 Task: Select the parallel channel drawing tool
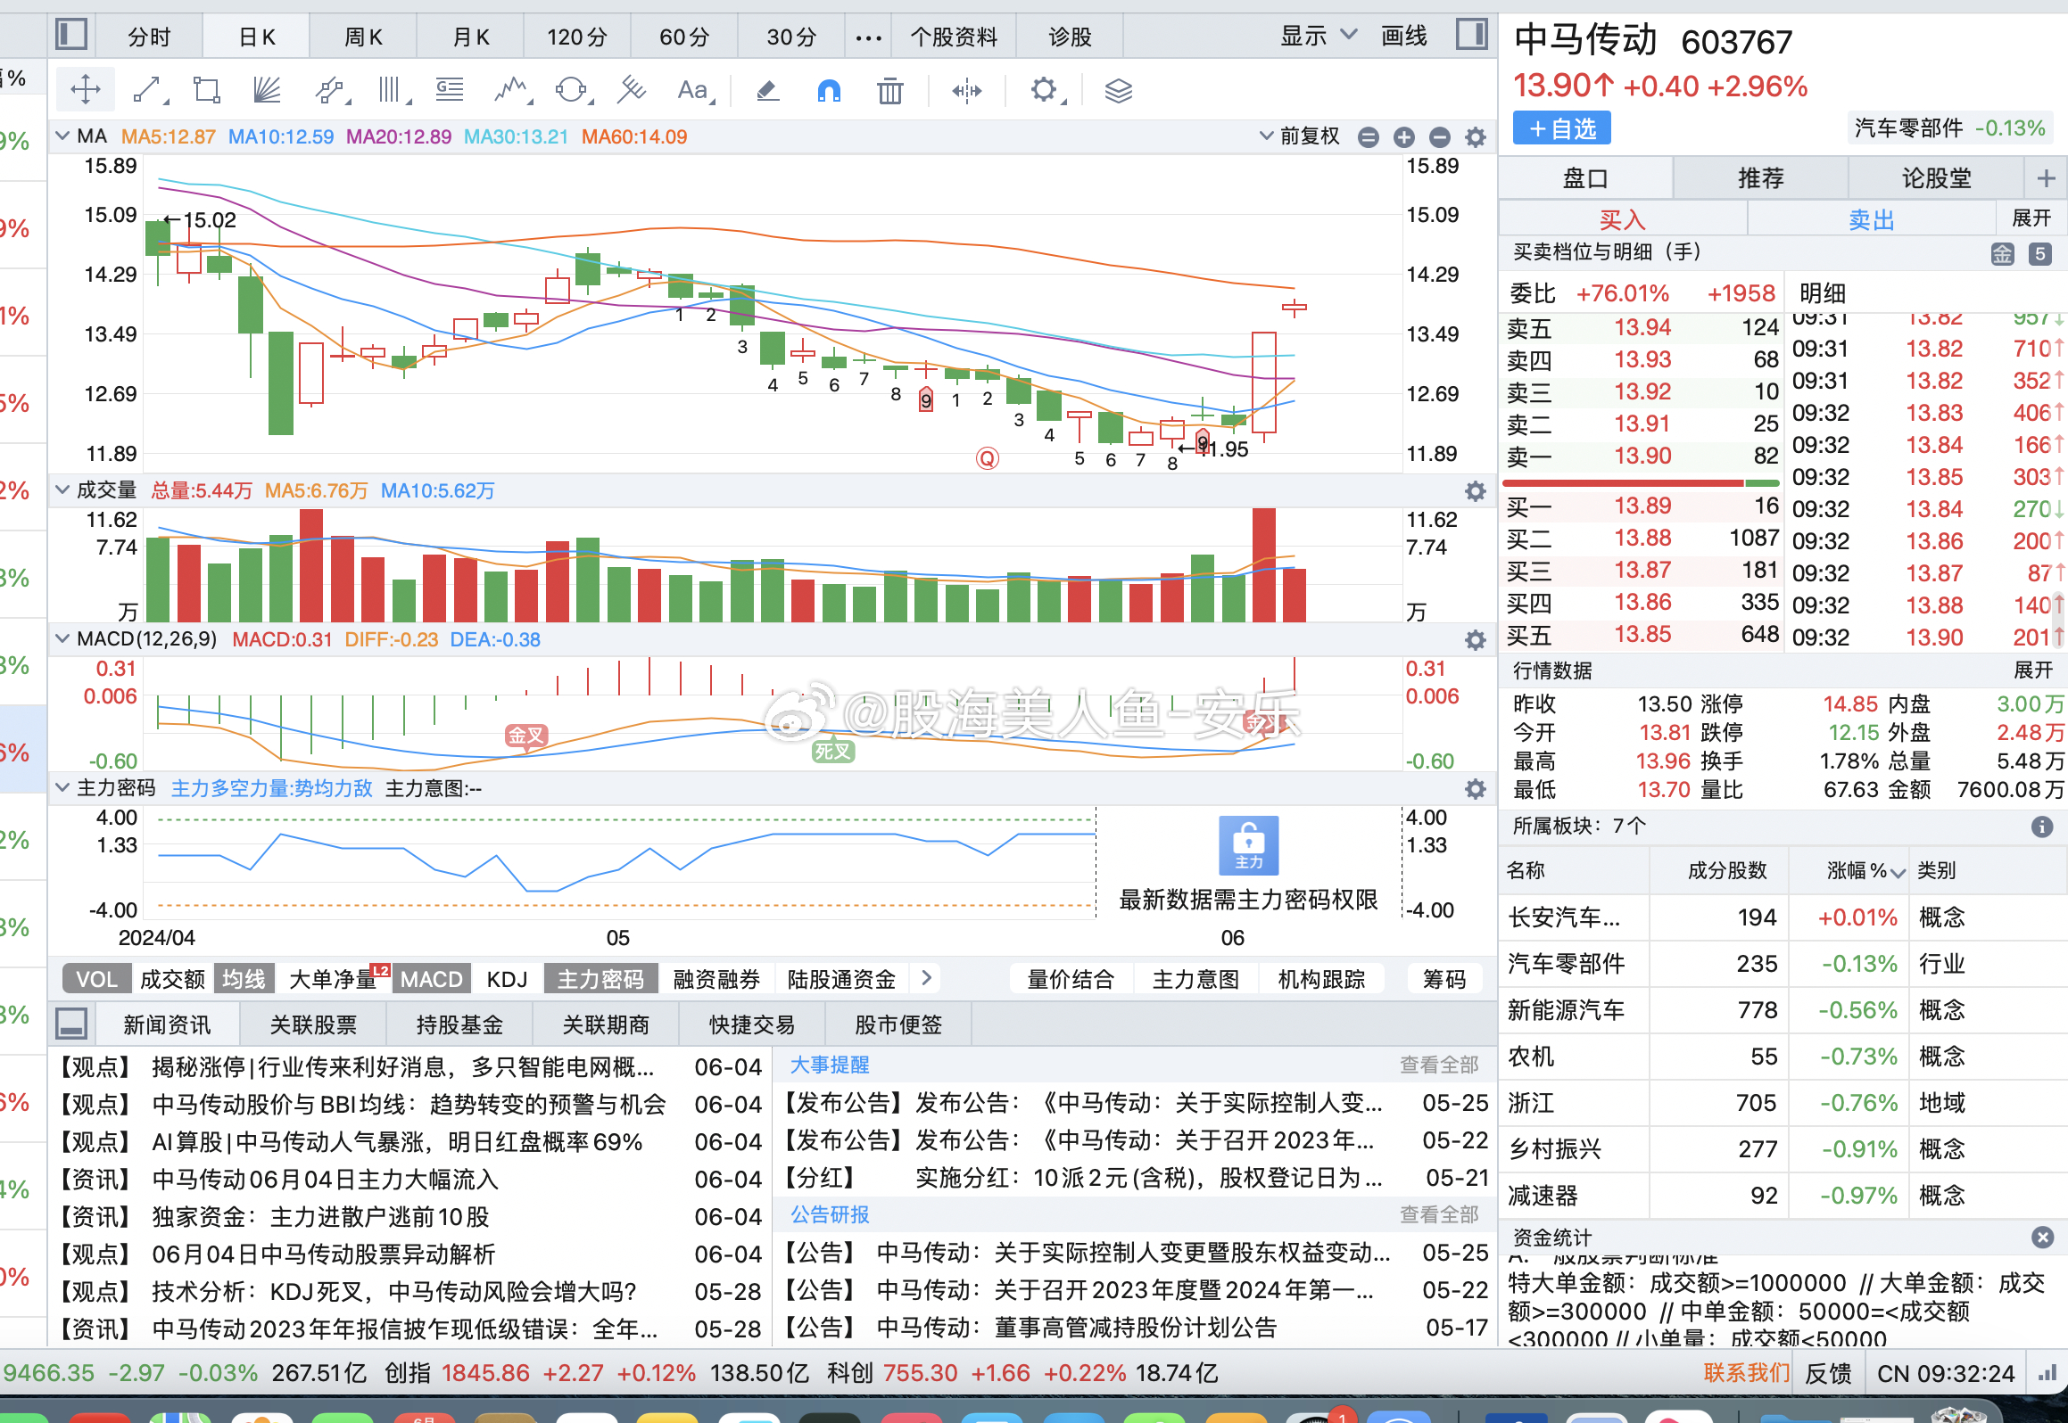click(x=330, y=90)
